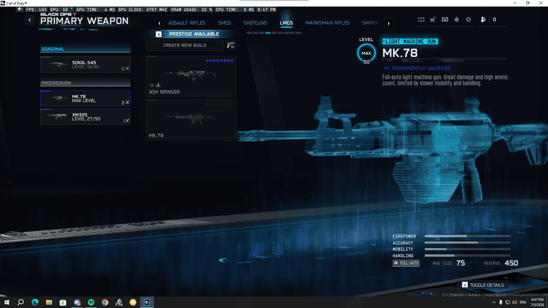Open the unlock token icon in the top bar

433,19
